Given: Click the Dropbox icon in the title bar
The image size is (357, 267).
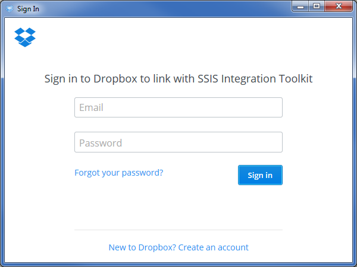Looking at the screenshot, I should (10, 9).
